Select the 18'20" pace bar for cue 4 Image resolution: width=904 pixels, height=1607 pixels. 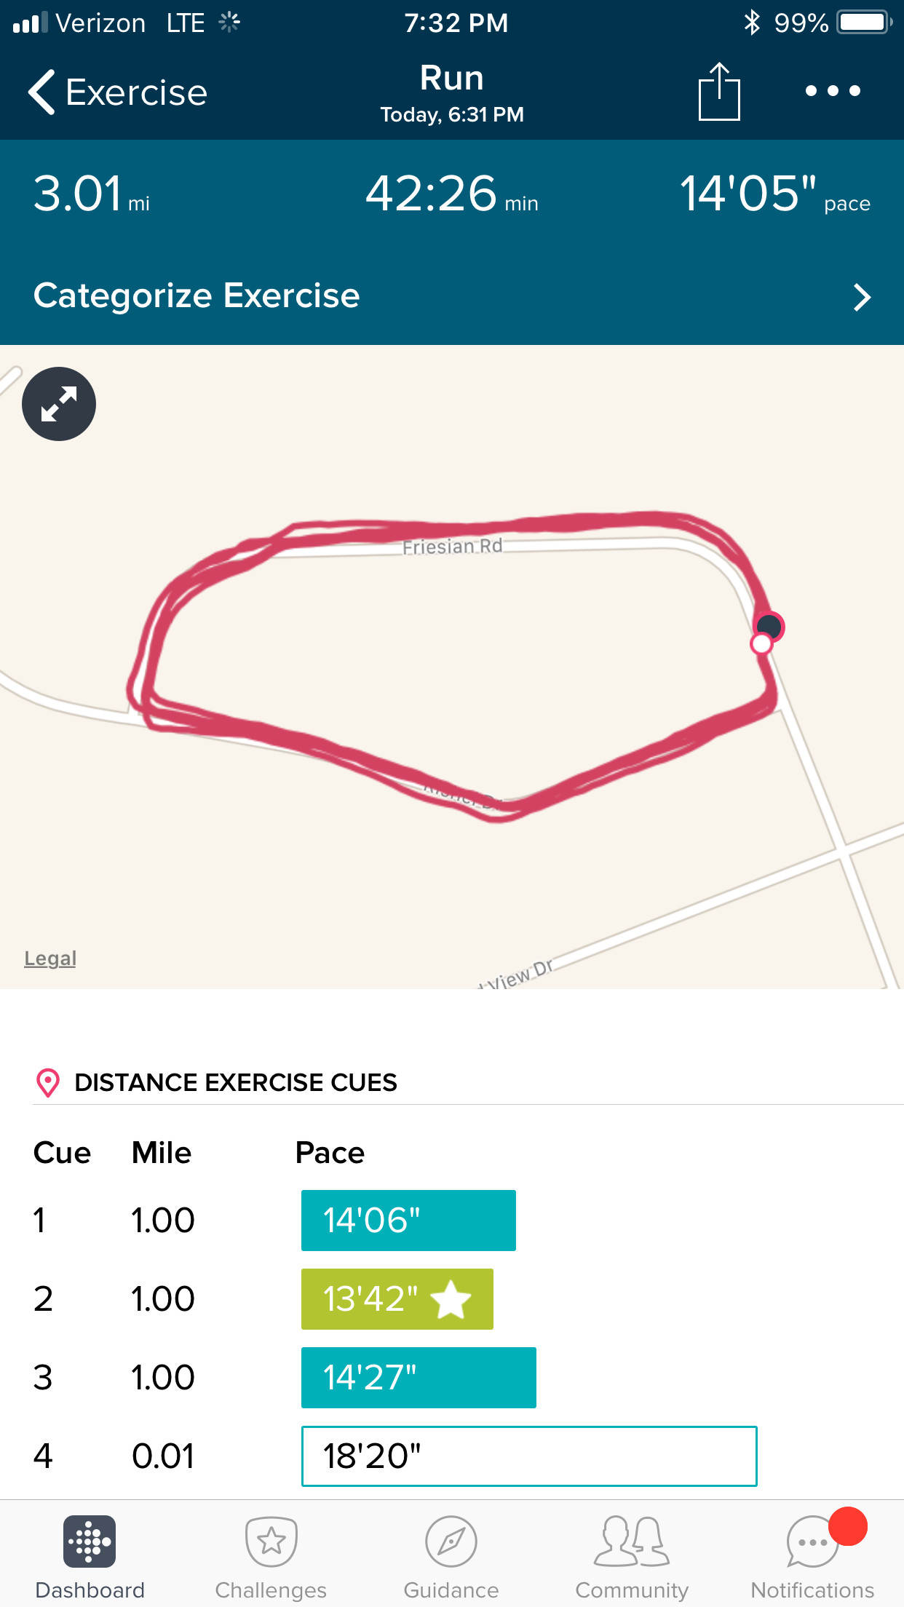529,1456
